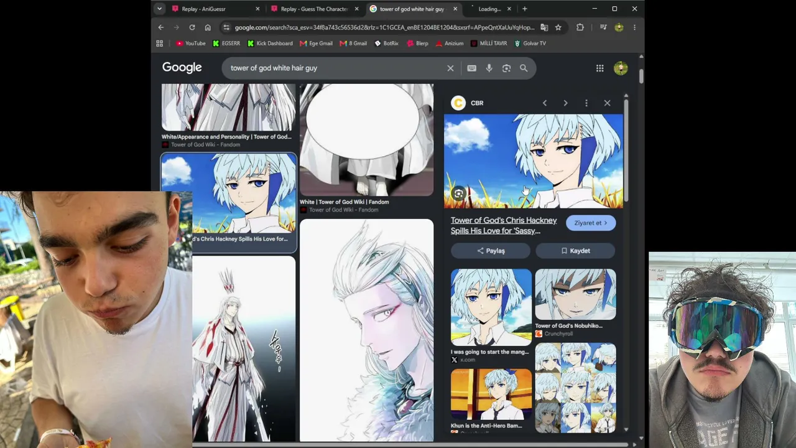Click the Ziyaret et button
This screenshot has width=796, height=448.
pos(591,223)
